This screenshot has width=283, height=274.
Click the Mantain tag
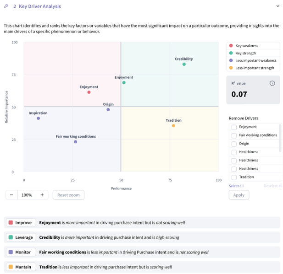coord(21,267)
